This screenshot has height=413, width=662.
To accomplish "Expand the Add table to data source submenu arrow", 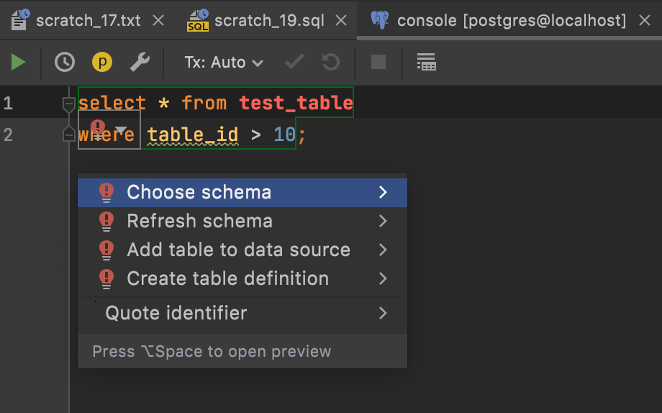I will coord(383,250).
